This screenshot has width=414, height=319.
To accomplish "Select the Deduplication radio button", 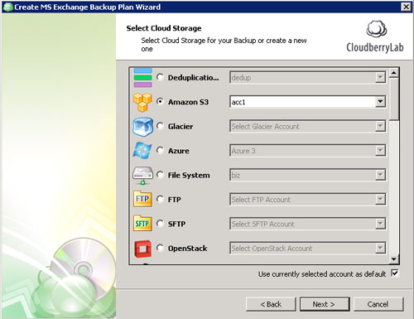I will [160, 77].
